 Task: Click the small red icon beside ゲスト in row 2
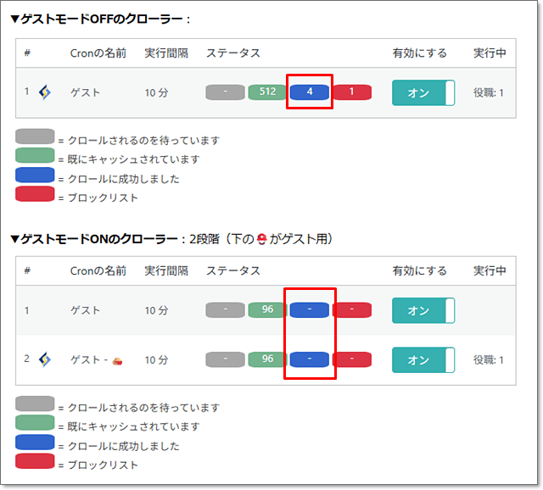[x=116, y=360]
